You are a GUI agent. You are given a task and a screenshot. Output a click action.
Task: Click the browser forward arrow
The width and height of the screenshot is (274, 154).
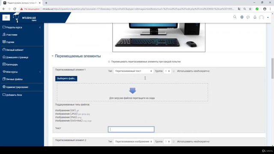(9, 9)
